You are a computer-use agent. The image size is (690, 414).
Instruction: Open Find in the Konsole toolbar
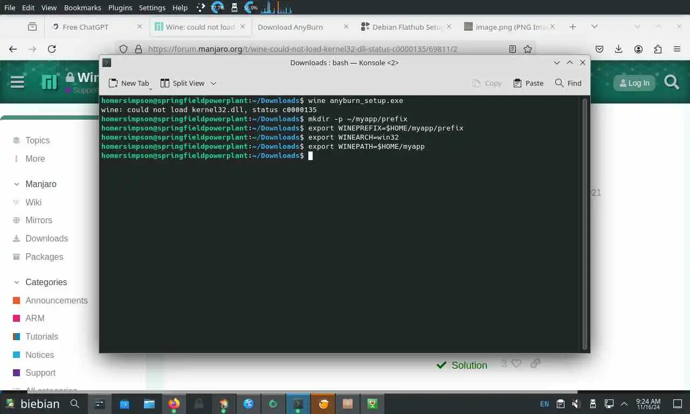[x=568, y=83]
